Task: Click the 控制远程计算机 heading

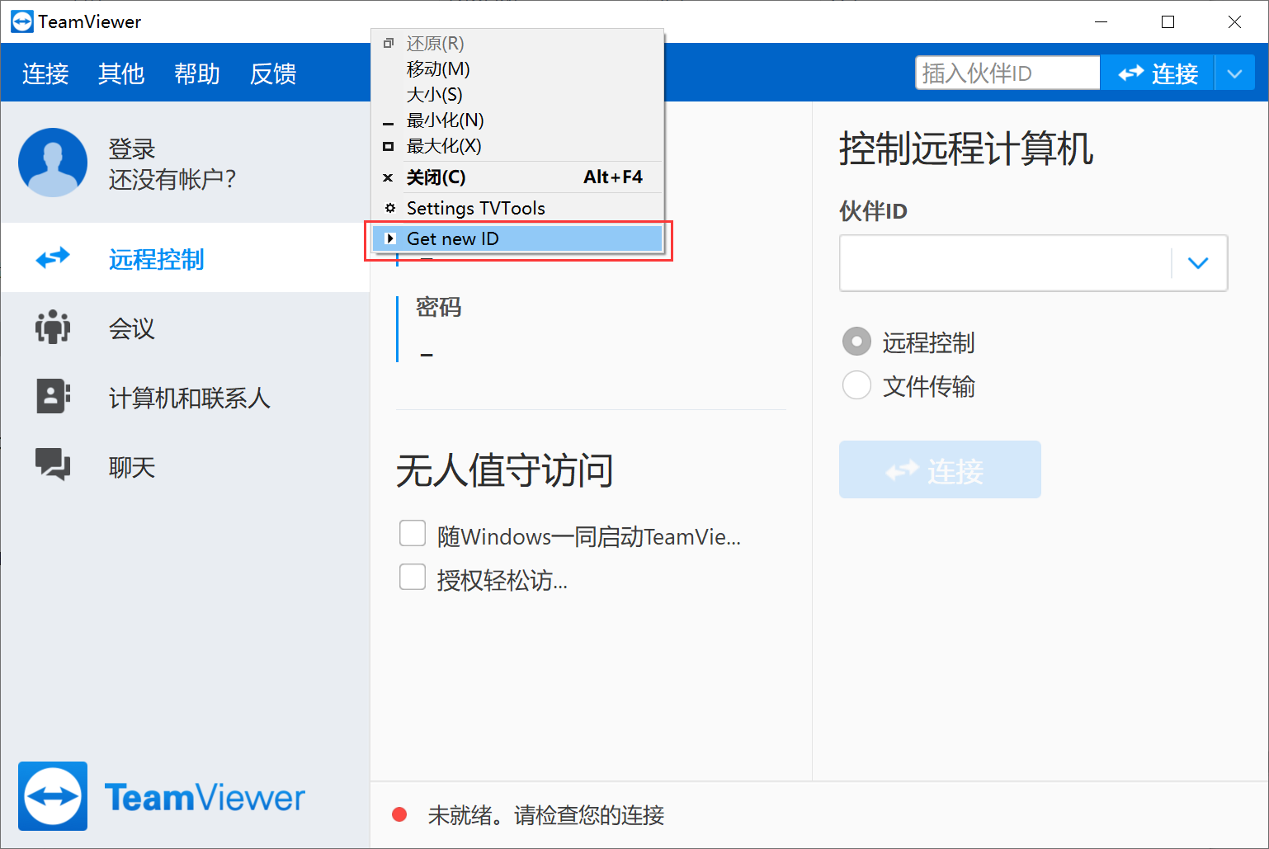Action: 966,149
